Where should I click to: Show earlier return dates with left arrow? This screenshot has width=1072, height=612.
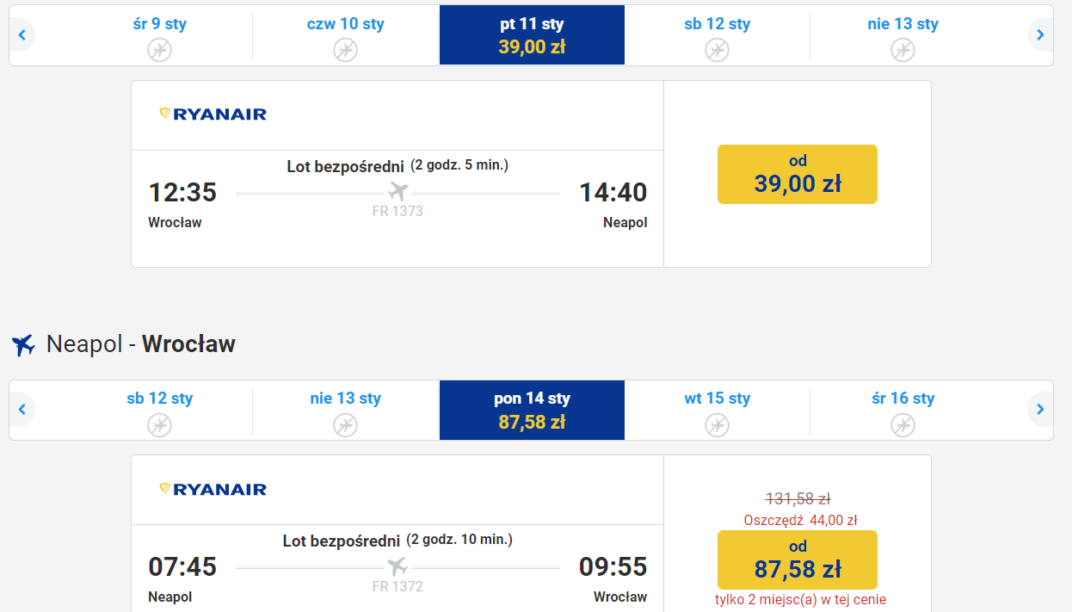[22, 409]
